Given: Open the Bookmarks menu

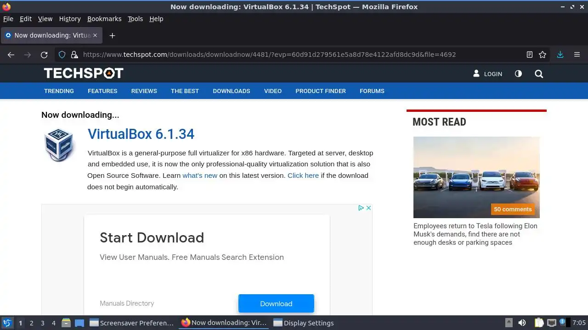Looking at the screenshot, I should coord(104,19).
